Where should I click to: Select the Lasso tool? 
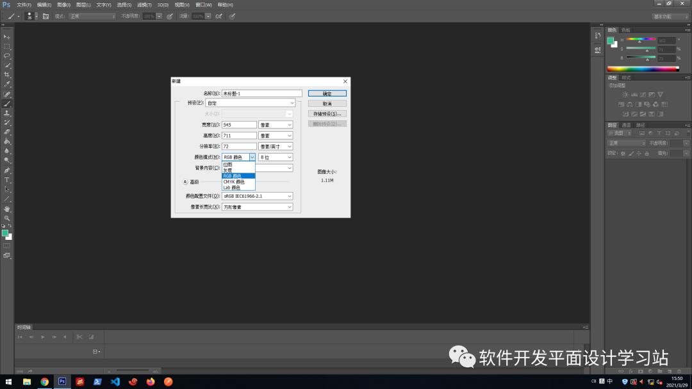point(7,55)
